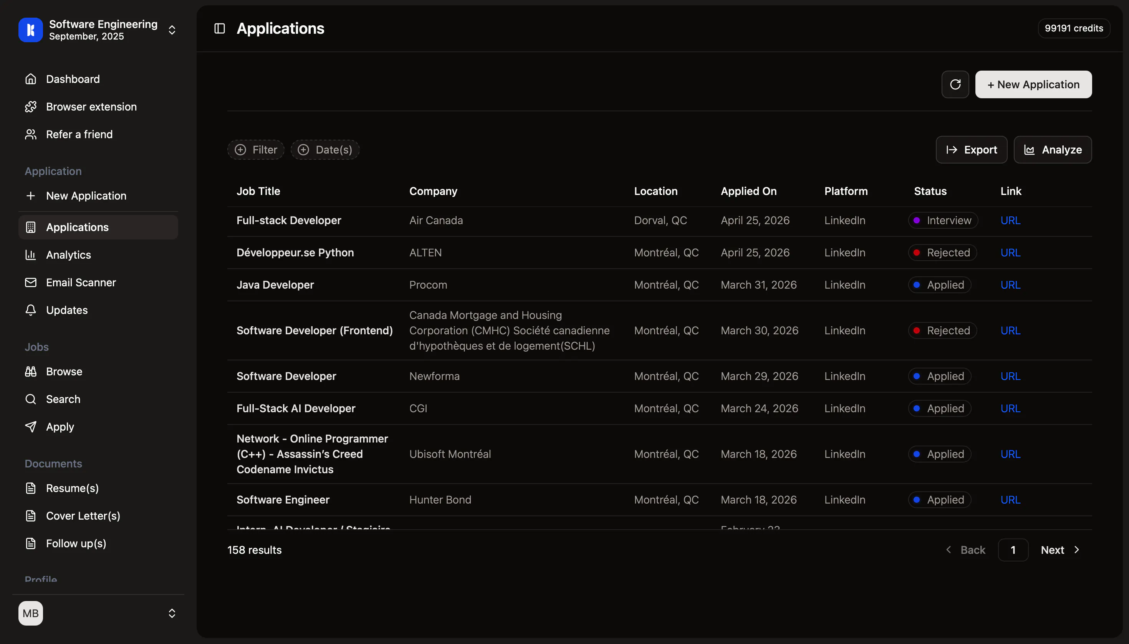This screenshot has height=644, width=1129.
Task: Go to Next page of results
Action: click(1060, 550)
